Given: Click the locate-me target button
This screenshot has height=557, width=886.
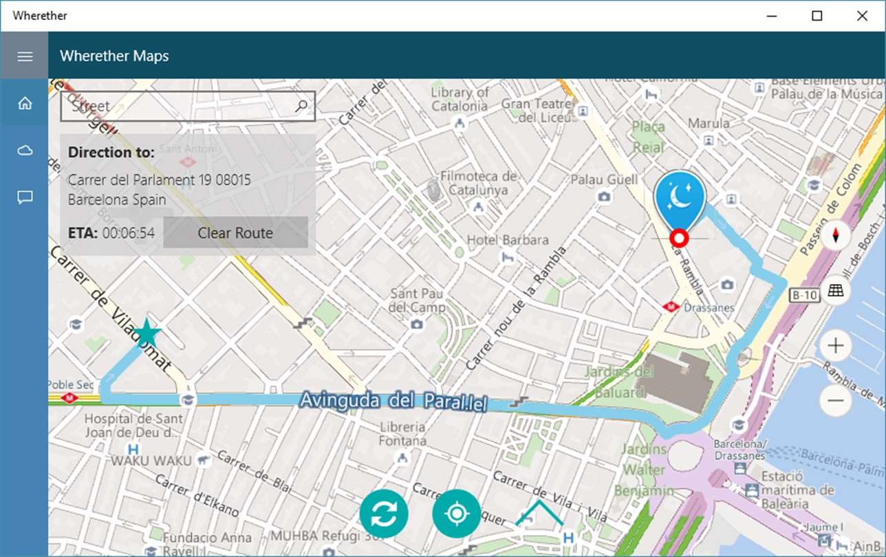Looking at the screenshot, I should click(457, 514).
